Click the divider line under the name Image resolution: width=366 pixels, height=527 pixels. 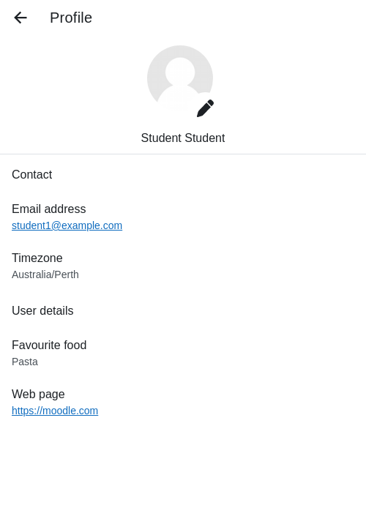tap(183, 154)
